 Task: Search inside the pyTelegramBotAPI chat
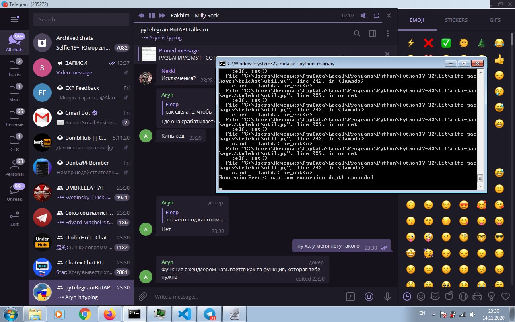pos(357,33)
